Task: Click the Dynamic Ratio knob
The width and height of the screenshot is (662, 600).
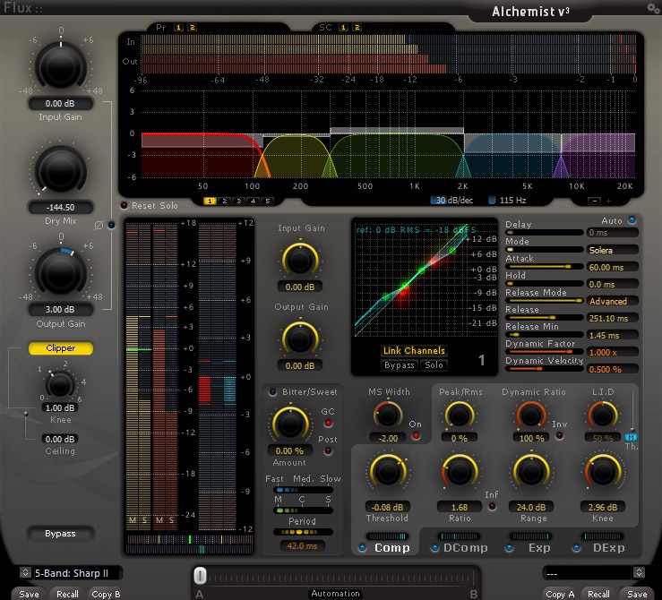Action: click(532, 414)
